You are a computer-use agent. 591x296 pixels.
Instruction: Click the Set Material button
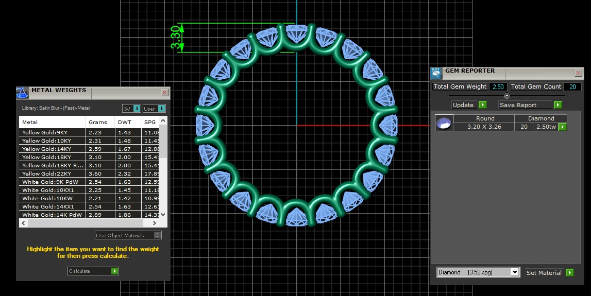[545, 273]
